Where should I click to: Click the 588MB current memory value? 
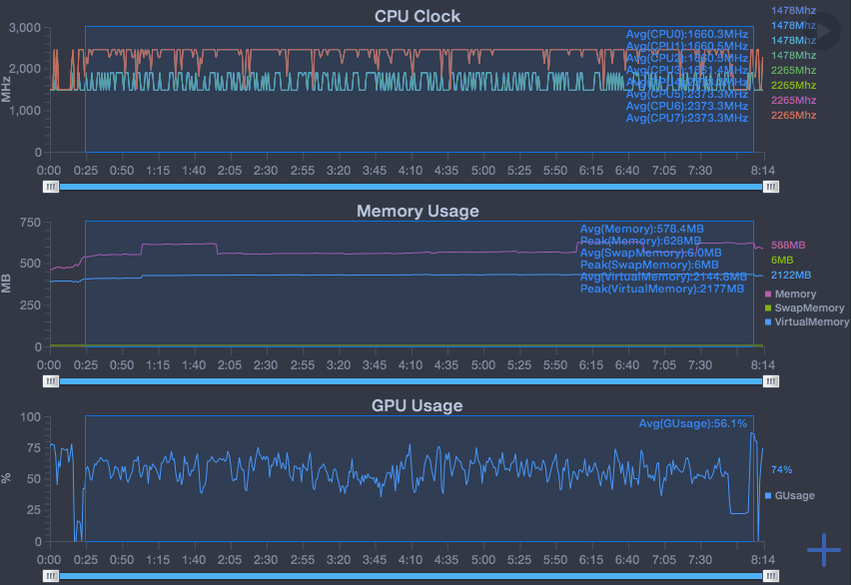coord(788,245)
